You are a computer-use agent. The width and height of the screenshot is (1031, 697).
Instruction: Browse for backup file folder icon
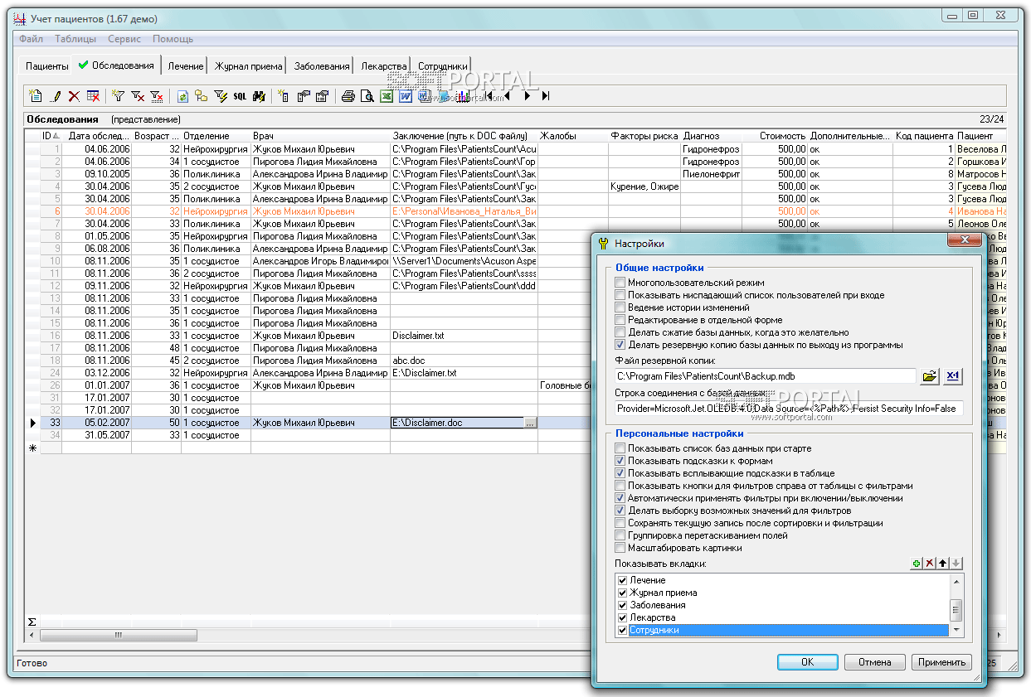pos(930,376)
